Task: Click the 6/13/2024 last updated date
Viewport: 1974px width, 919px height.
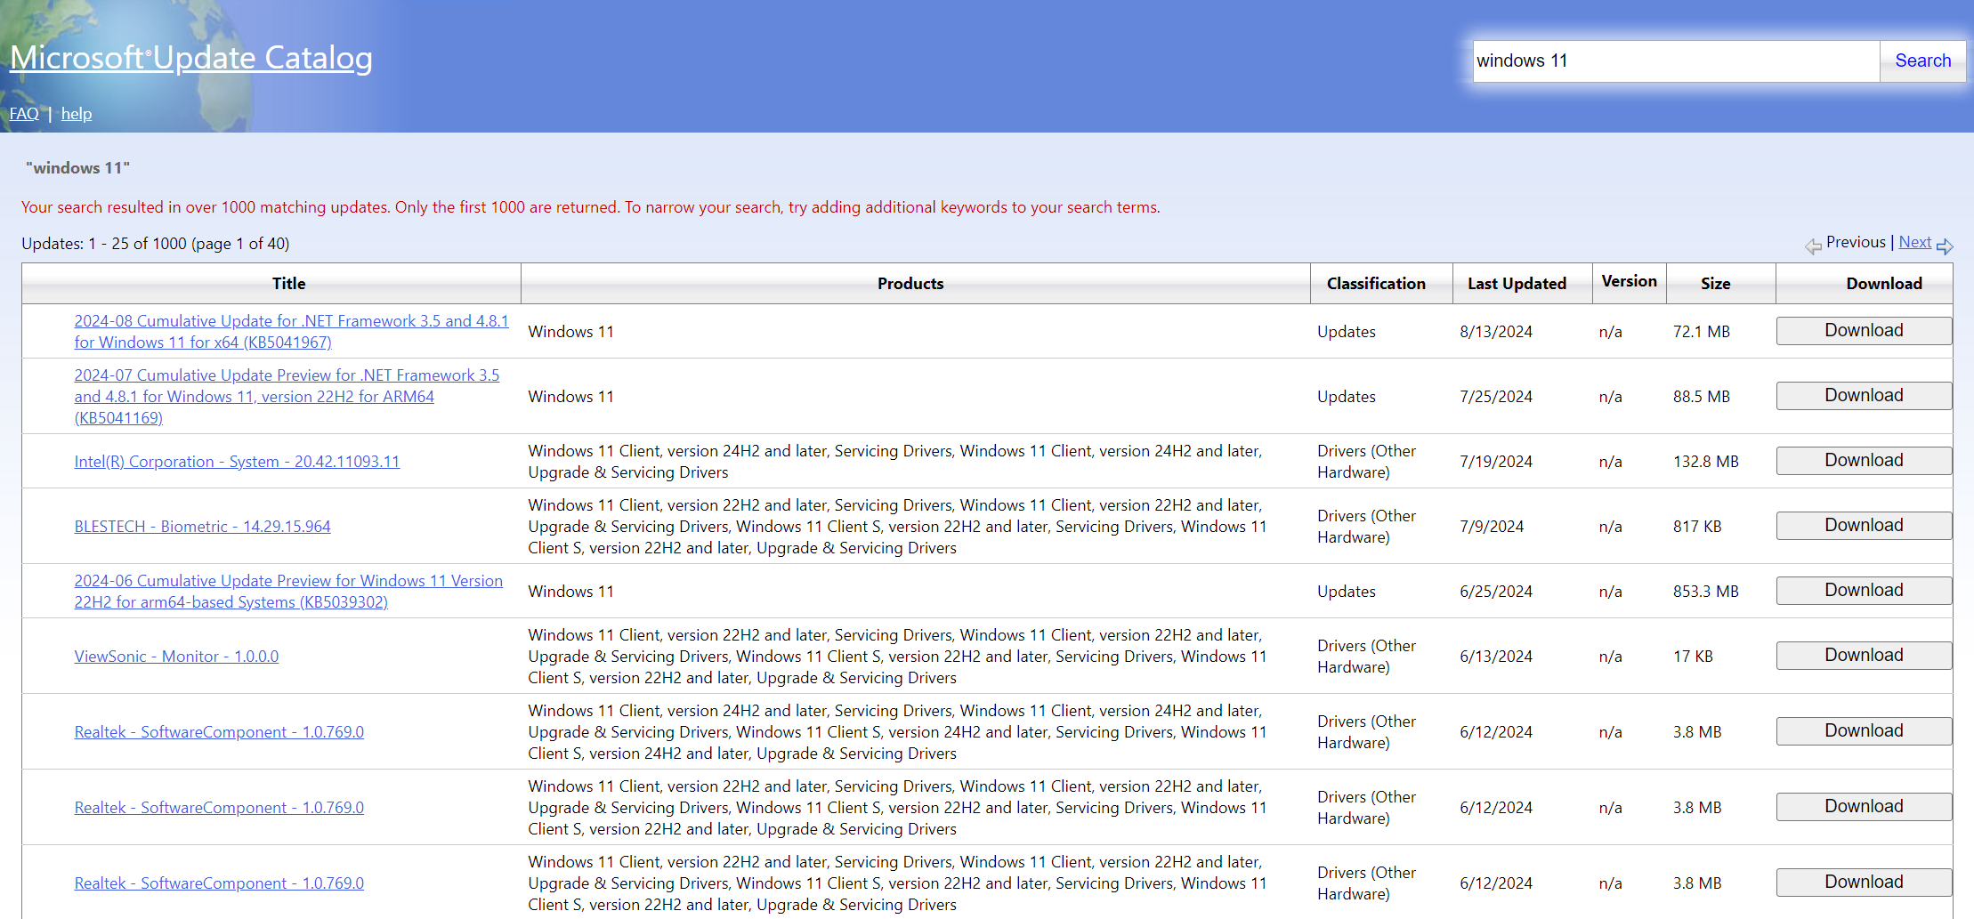Action: (1496, 657)
